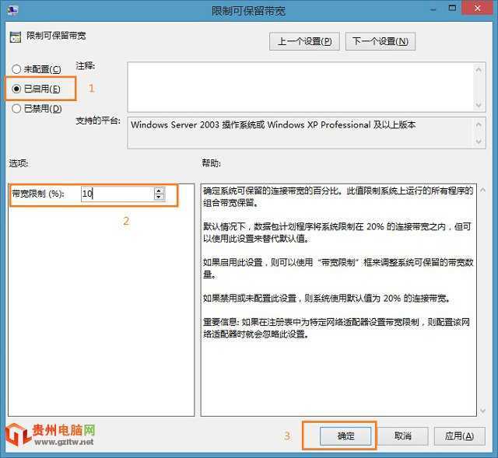
Task: Close the 限制可保留带宽 dialog
Action: click(x=477, y=9)
